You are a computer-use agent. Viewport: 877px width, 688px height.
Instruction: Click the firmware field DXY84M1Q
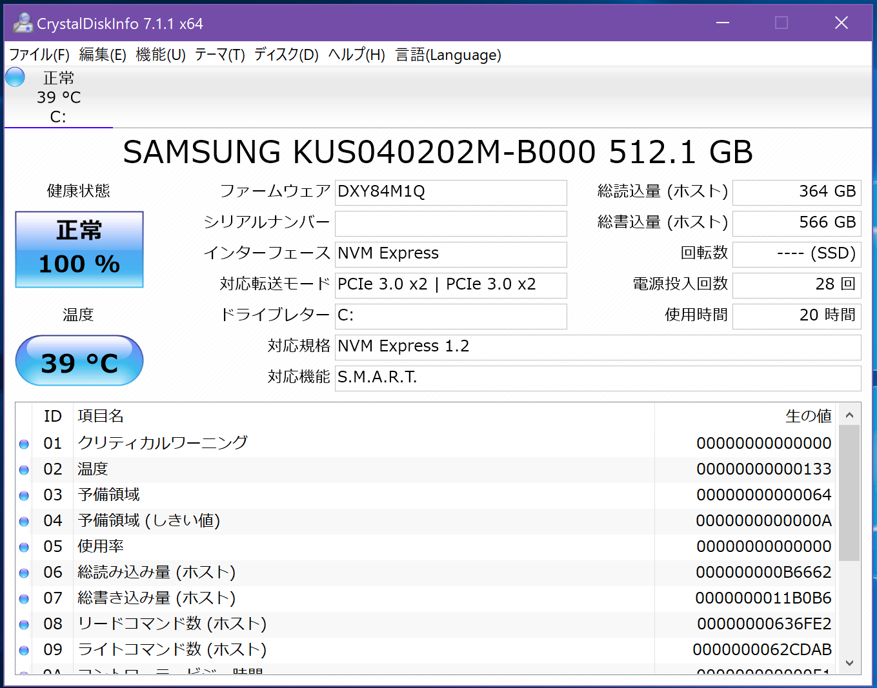pos(451,192)
